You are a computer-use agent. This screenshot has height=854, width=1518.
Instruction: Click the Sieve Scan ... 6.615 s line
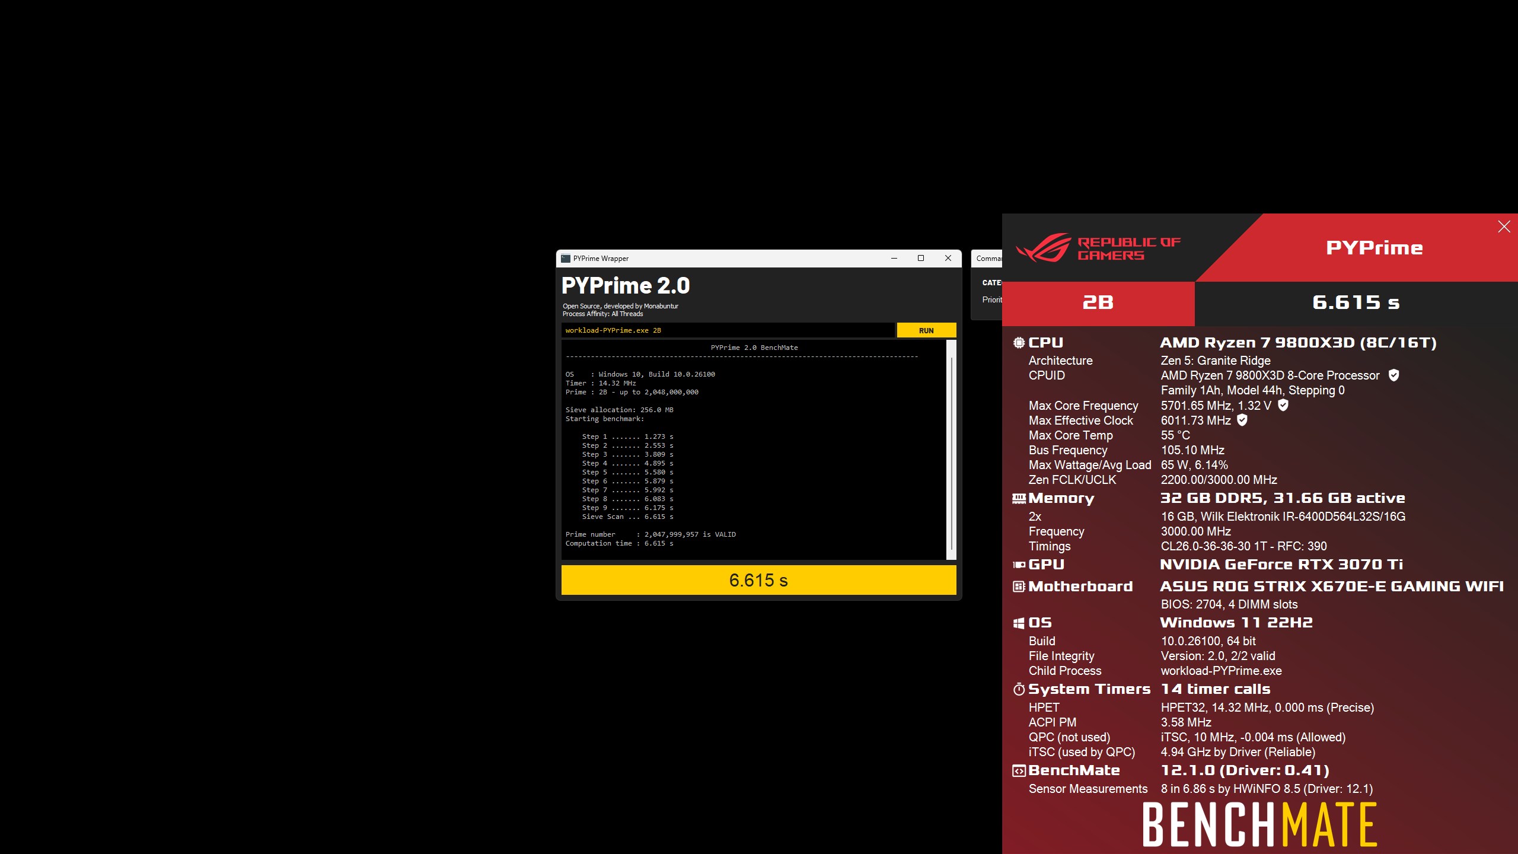[627, 517]
